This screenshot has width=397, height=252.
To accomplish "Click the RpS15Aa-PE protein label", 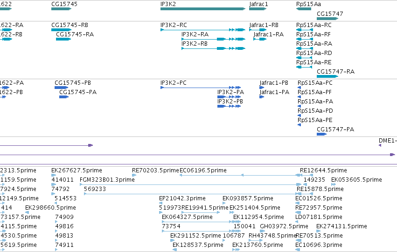I will pyautogui.click(x=315, y=120).
